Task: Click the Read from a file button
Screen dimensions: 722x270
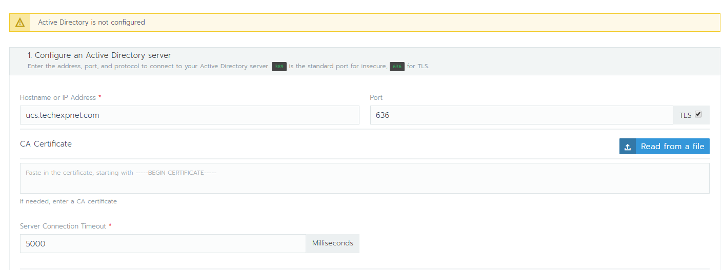Action: coord(665,147)
